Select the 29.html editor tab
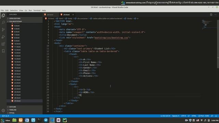This screenshot has height=123, width=219. (x=66, y=15)
